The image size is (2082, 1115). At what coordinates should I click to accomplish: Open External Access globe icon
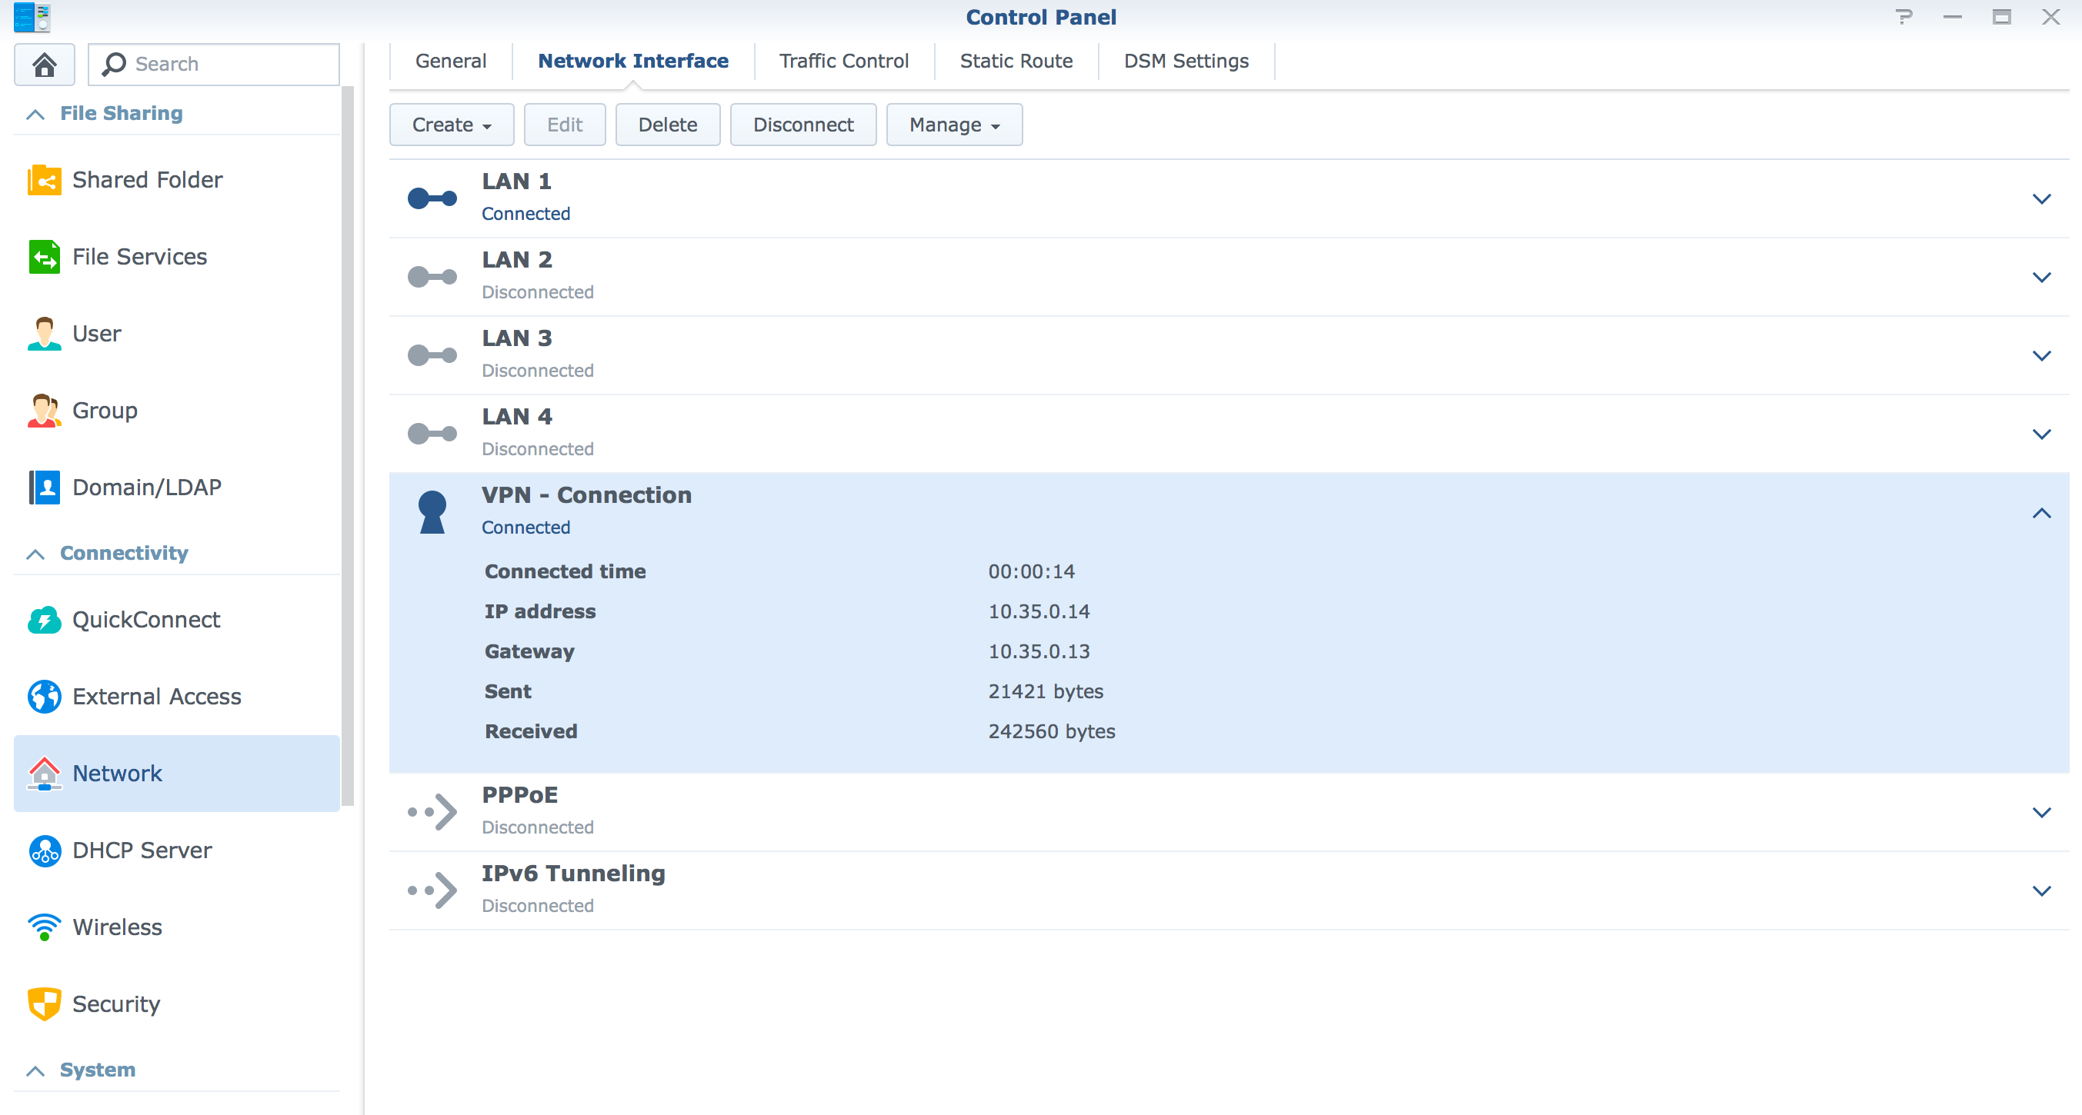pos(45,697)
